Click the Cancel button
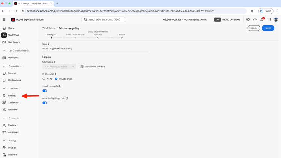Screen dimensions: 281x158 click(x=254, y=28)
